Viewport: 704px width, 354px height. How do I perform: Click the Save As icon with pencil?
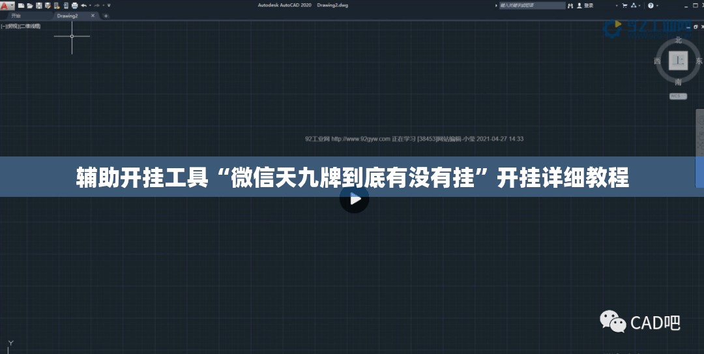[x=48, y=5]
